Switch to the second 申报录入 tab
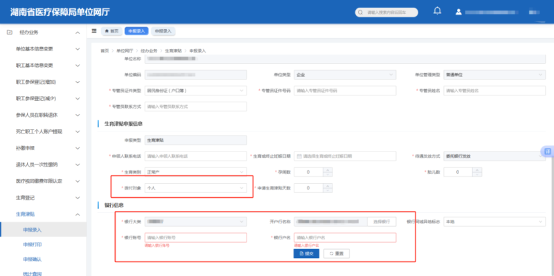Image resolution: width=554 pixels, height=276 pixels. [163, 31]
